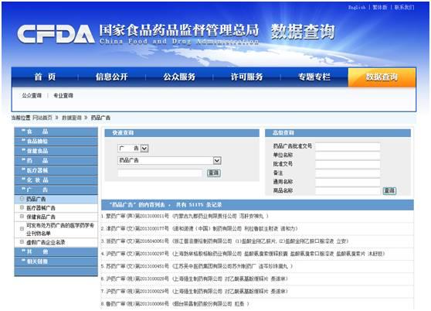Focus the 单位名称 input field

pos(348,155)
